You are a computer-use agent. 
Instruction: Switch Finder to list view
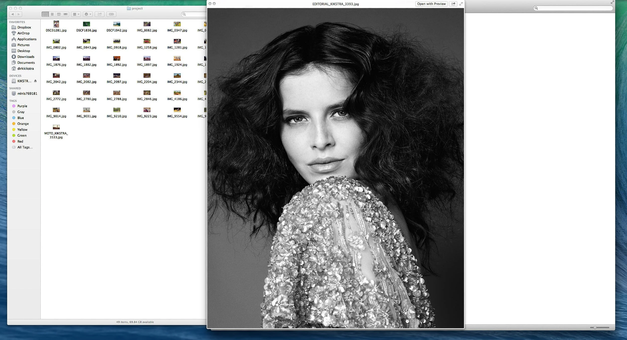[52, 14]
